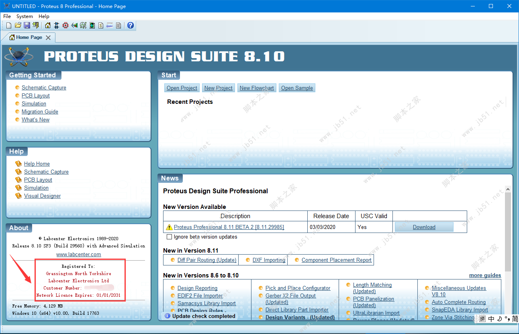Open the Bill of Materials icon
The height and width of the screenshot is (334, 519).
coord(101,25)
